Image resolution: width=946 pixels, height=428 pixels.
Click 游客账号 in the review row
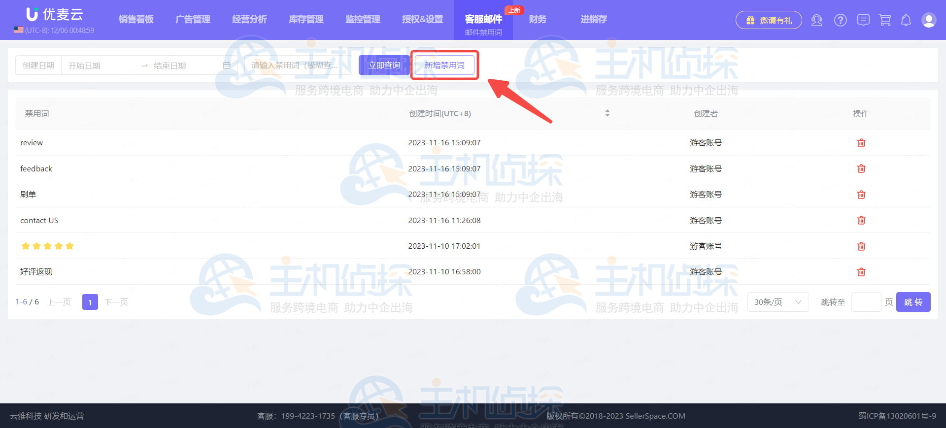point(706,143)
